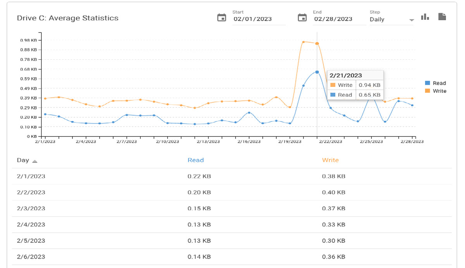This screenshot has width=465, height=268.
Task: Click the export report document icon
Action: coord(441,17)
